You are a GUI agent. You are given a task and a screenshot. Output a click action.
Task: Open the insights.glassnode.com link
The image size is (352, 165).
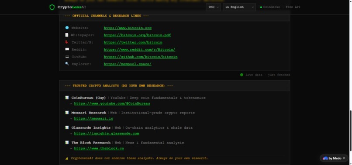[107, 133]
